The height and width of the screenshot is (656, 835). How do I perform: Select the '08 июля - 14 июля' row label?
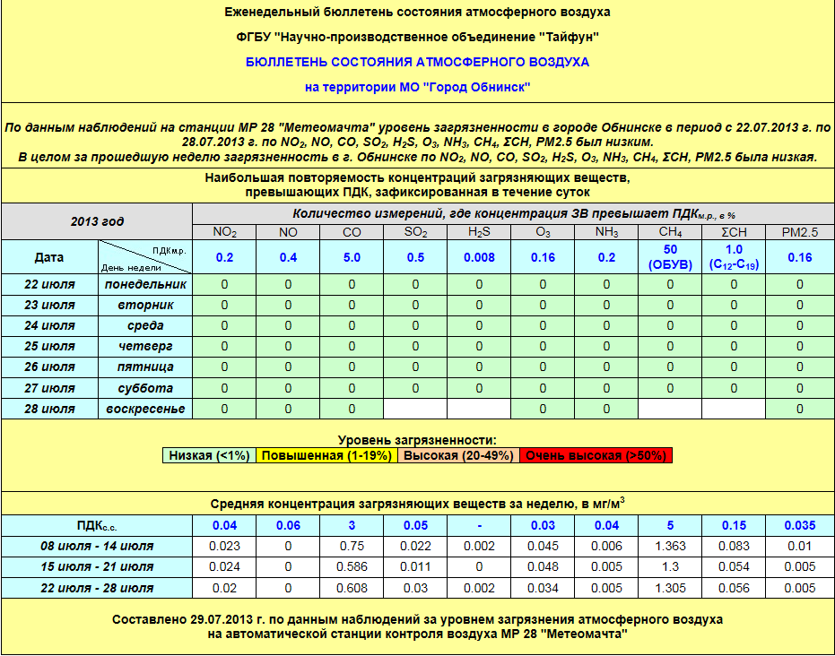point(97,546)
